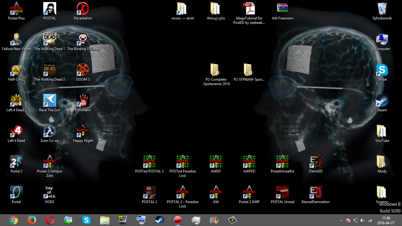Select the music — skrót folder shortcut
This screenshot has height=226, width=402.
click(183, 11)
